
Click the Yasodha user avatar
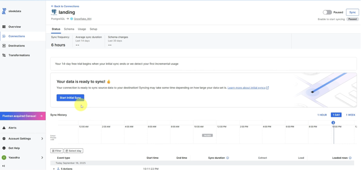[4, 158]
